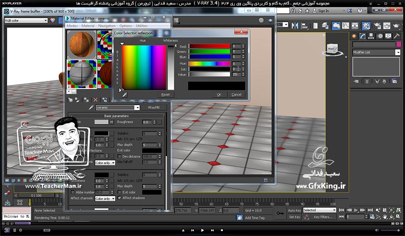This screenshot has width=405, height=236.
Task: Click the ViewCube Front face
Action: pos(332,49)
